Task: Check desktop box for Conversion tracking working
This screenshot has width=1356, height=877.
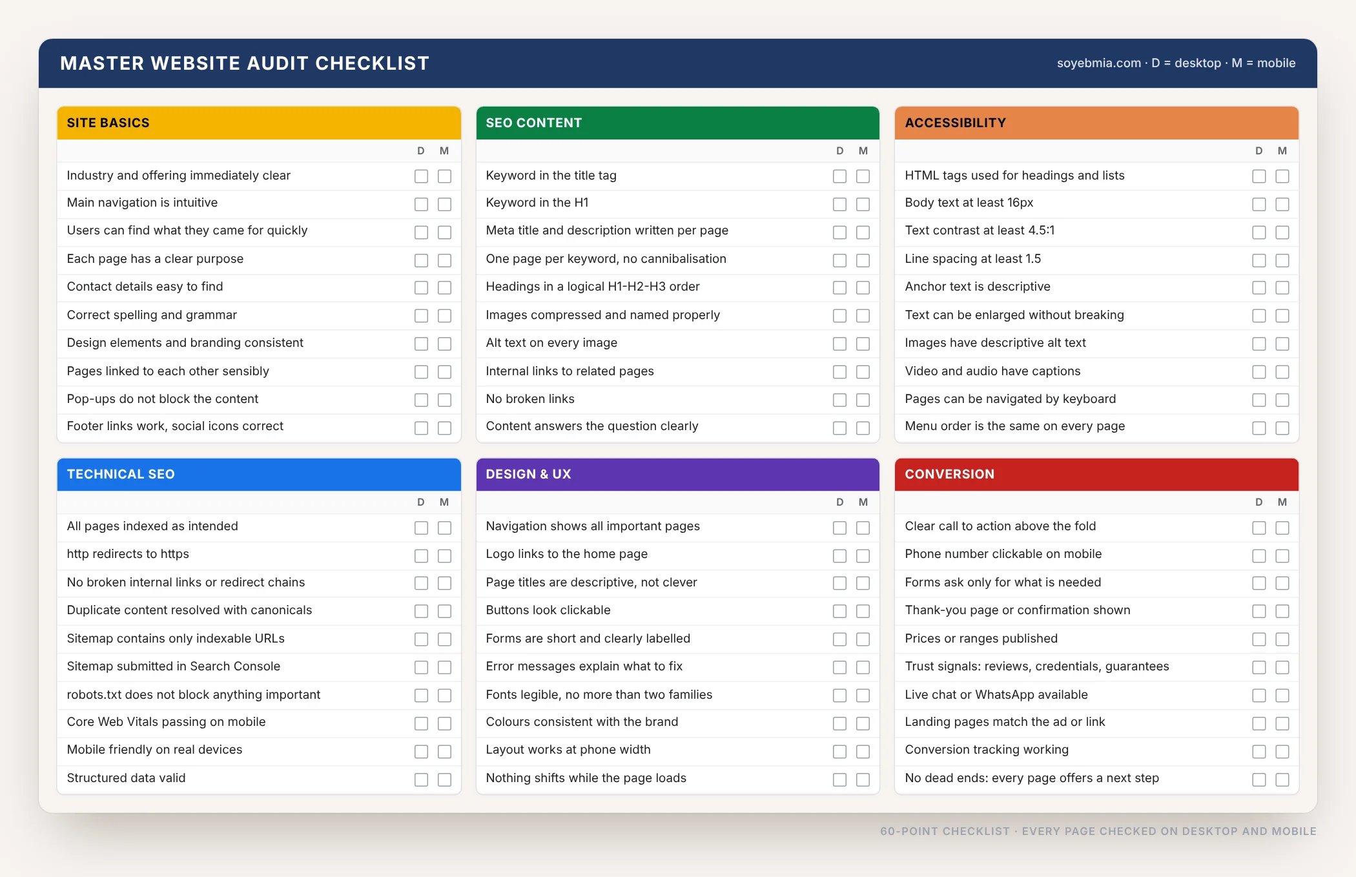Action: pyautogui.click(x=1259, y=751)
